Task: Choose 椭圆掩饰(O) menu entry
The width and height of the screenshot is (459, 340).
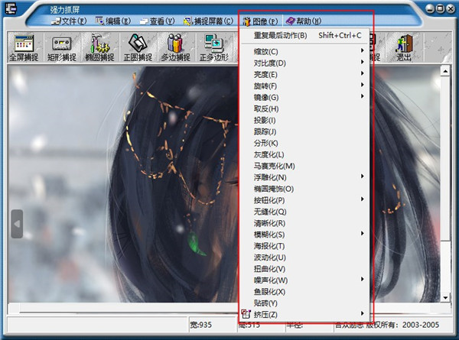Action: point(304,189)
